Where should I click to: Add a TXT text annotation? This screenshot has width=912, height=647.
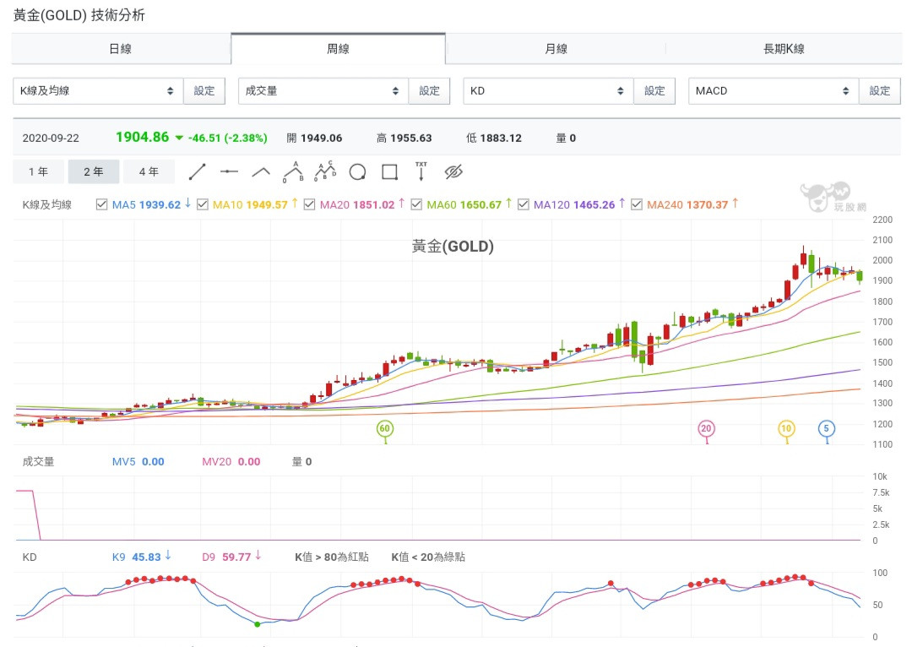[x=421, y=171]
